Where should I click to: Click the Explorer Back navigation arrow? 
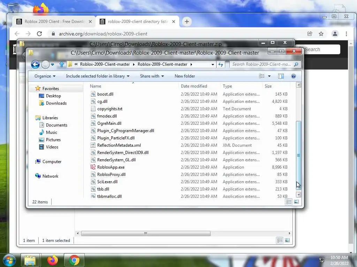35,64
